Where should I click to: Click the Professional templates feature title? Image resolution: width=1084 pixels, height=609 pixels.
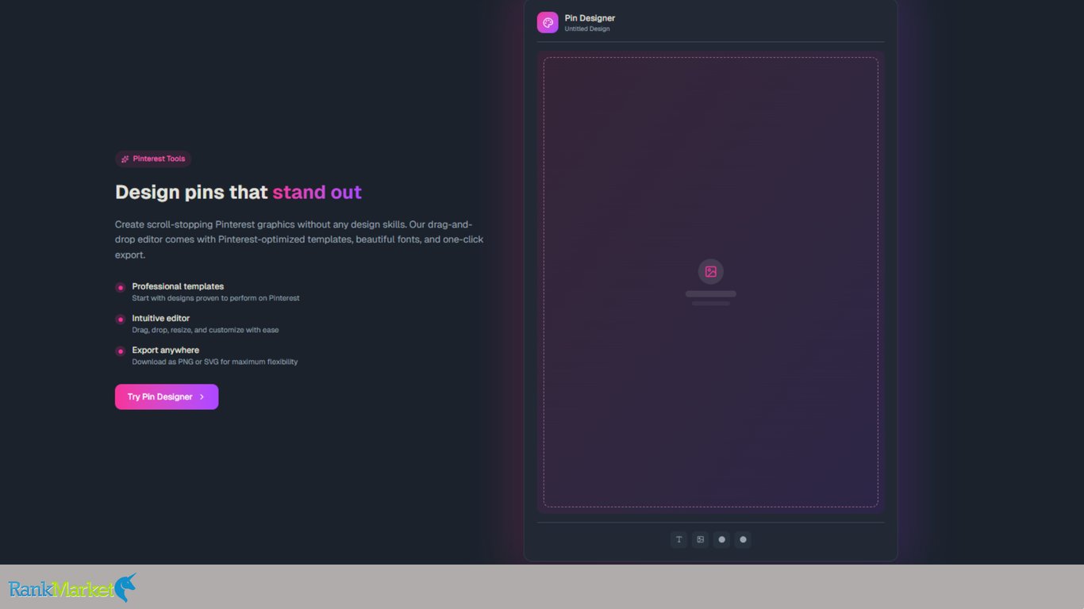pos(178,286)
